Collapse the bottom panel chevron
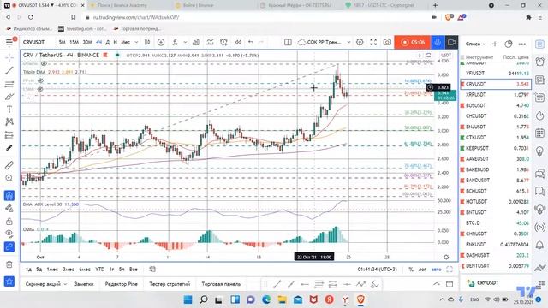The width and height of the screenshot is (548, 308). pyautogui.click(x=437, y=284)
